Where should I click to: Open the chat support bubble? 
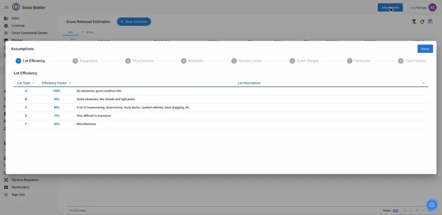(x=432, y=205)
